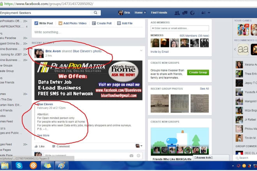Viewport: 257px width, 171px height.
Task: Open Spartan Wars in left sidebar
Action: 11,105
